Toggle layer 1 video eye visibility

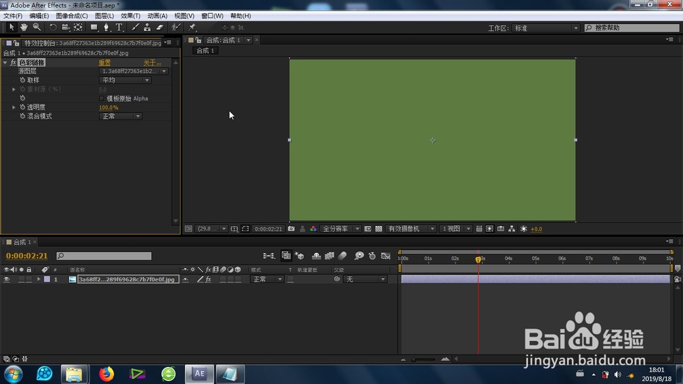coord(6,279)
